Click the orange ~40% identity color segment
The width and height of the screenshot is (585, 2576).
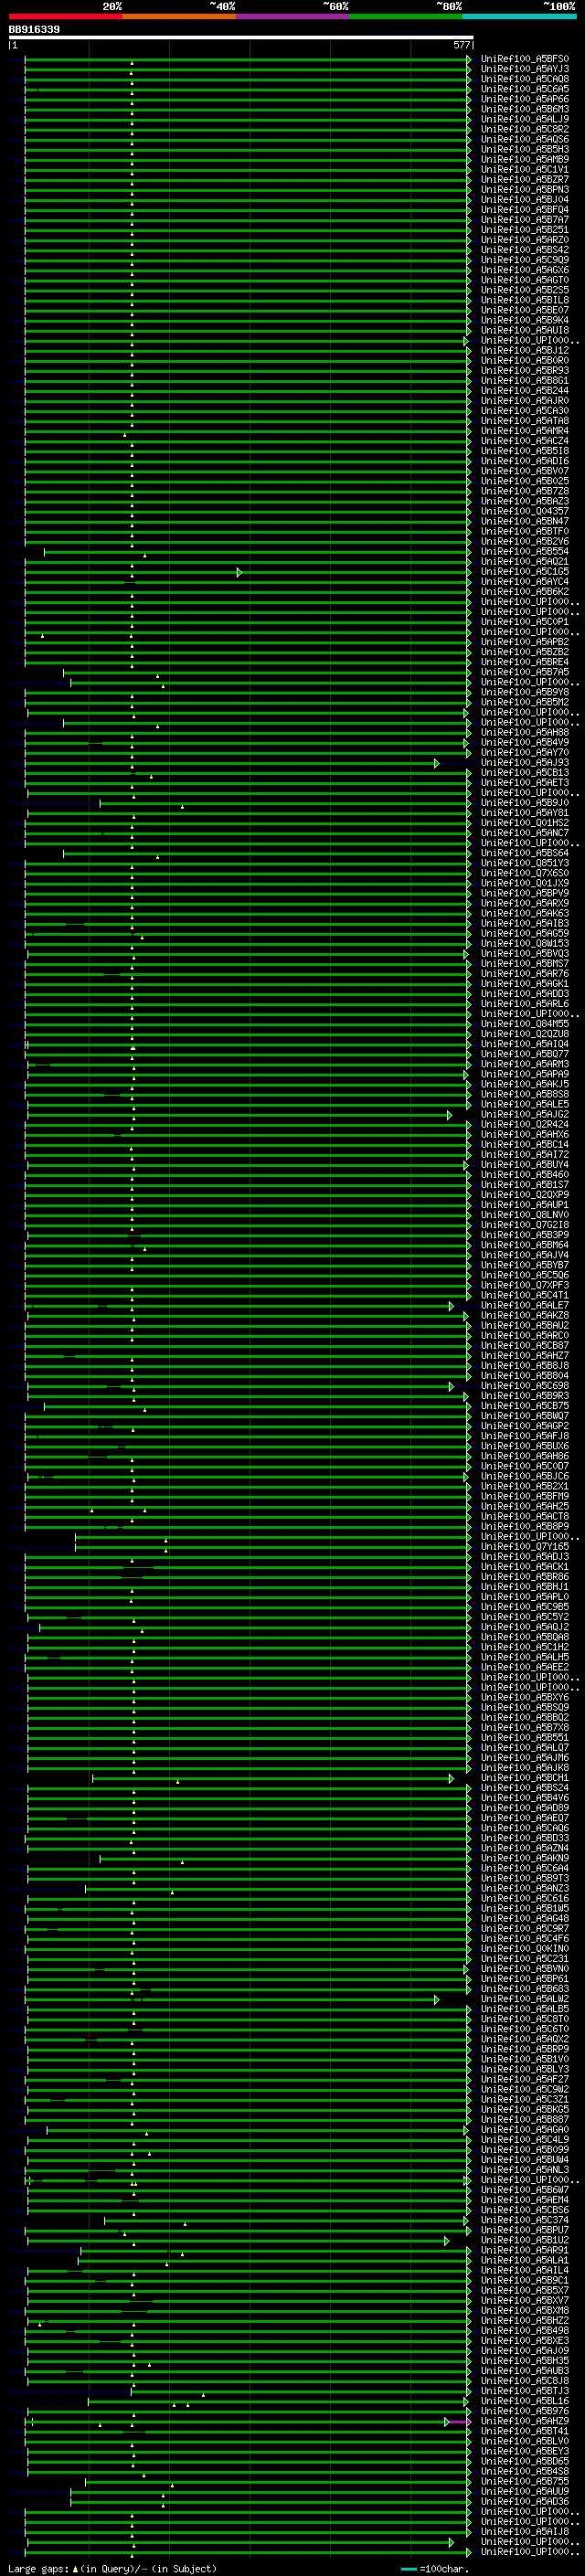(x=179, y=16)
